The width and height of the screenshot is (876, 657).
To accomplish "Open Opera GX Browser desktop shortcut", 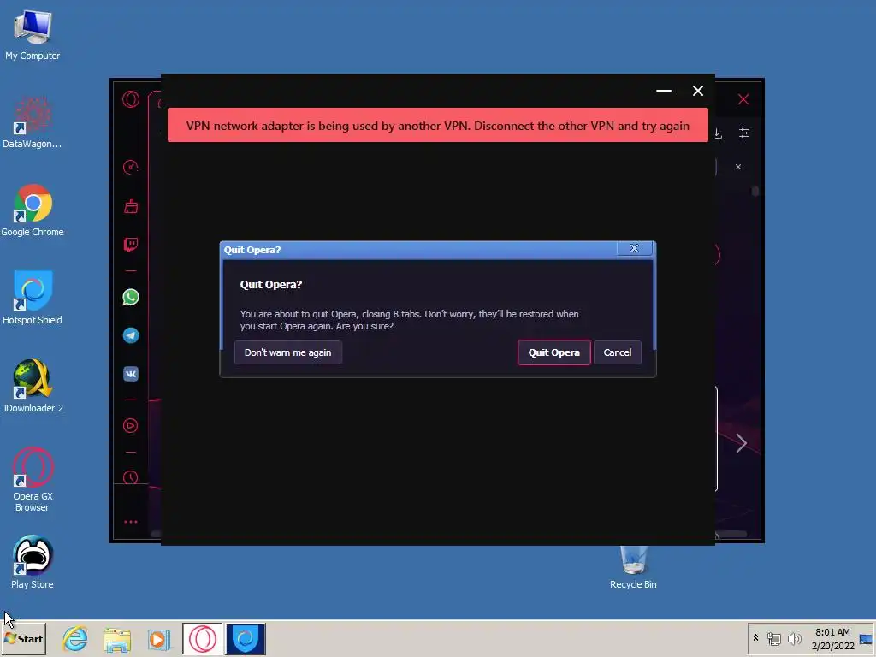I will coord(33,479).
